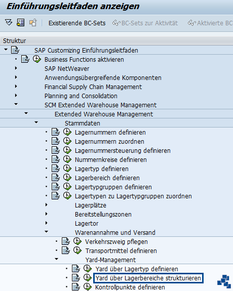Open documentation icon for Kontrollpunkte definieren
Screen dimensions: 233x291
coord(76,287)
